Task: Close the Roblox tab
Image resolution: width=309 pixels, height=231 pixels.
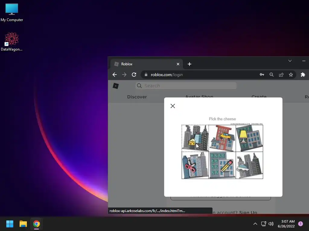Action: click(178, 64)
